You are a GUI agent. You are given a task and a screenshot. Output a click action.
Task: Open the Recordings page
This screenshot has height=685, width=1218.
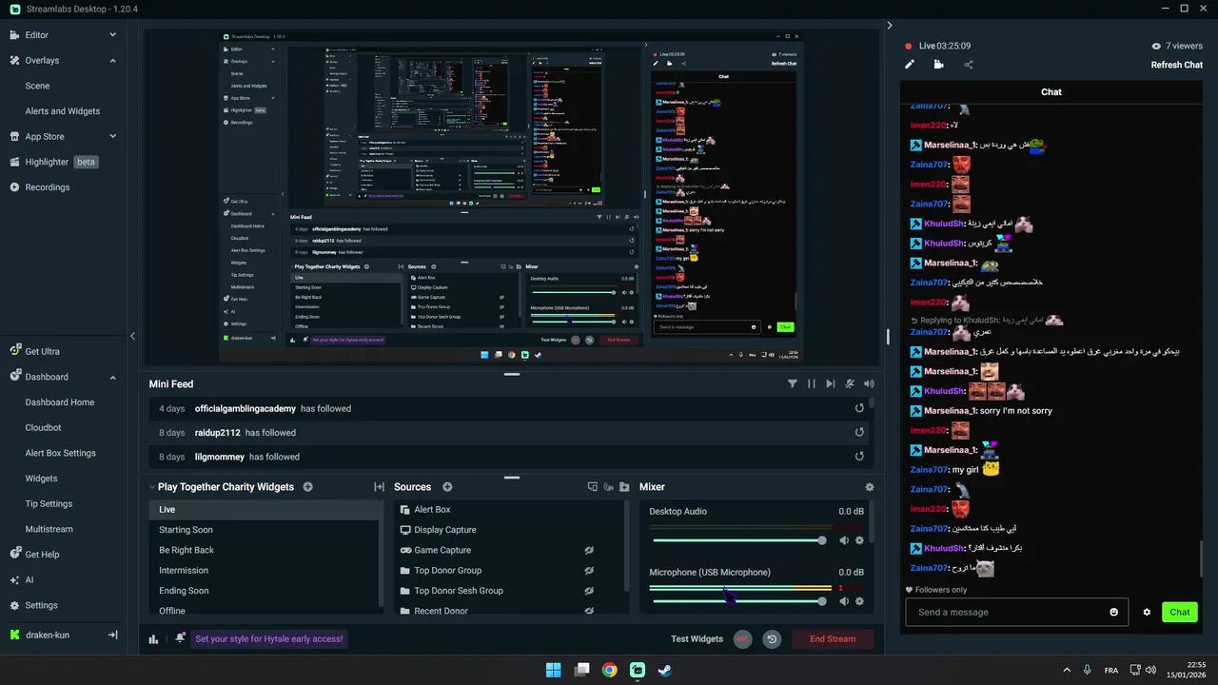(x=47, y=187)
